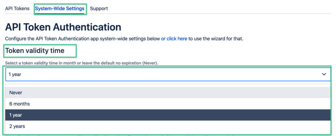Expand the token validity chevron arrow
The height and width of the screenshot is (136, 336).
coord(324,74)
